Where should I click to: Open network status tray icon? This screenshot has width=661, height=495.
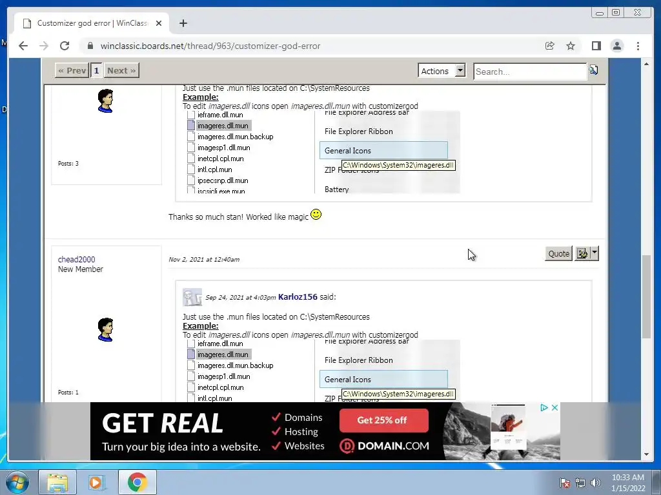pos(580,483)
